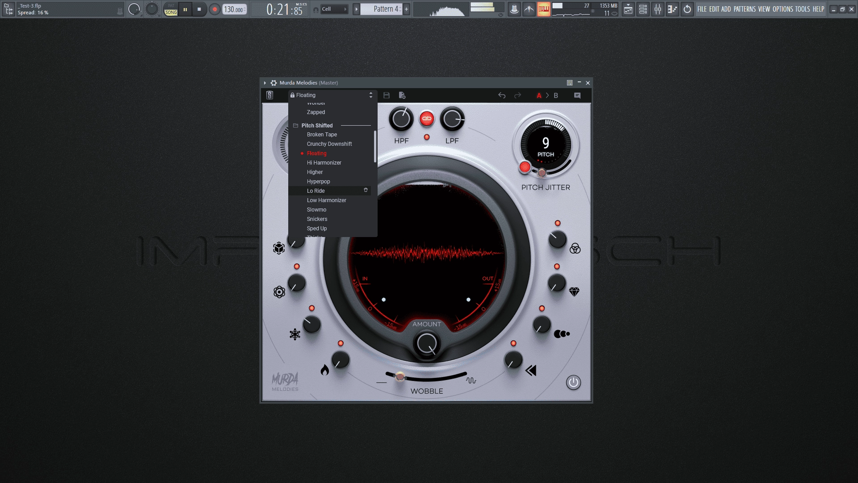Viewport: 858px width, 483px height.
Task: Undo the last plugin change
Action: coord(502,95)
